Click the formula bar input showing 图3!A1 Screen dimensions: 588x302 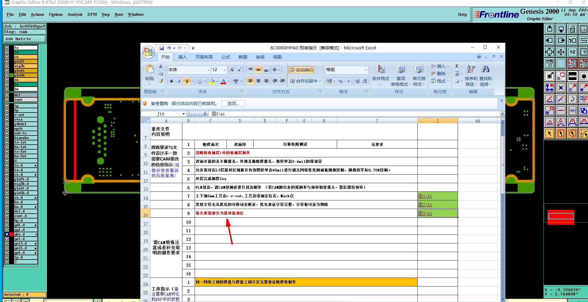355,114
